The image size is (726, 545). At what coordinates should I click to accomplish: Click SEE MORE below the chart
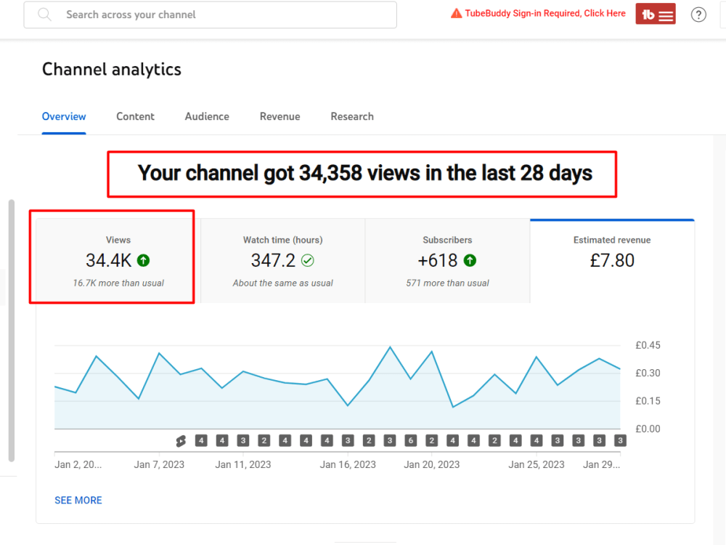(x=78, y=500)
